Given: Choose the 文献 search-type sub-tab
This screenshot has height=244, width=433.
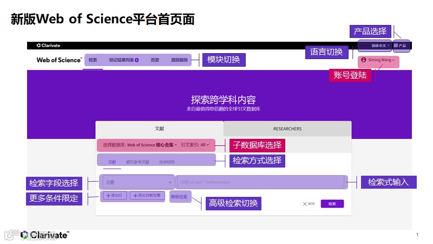Looking at the screenshot, I should pyautogui.click(x=112, y=162).
